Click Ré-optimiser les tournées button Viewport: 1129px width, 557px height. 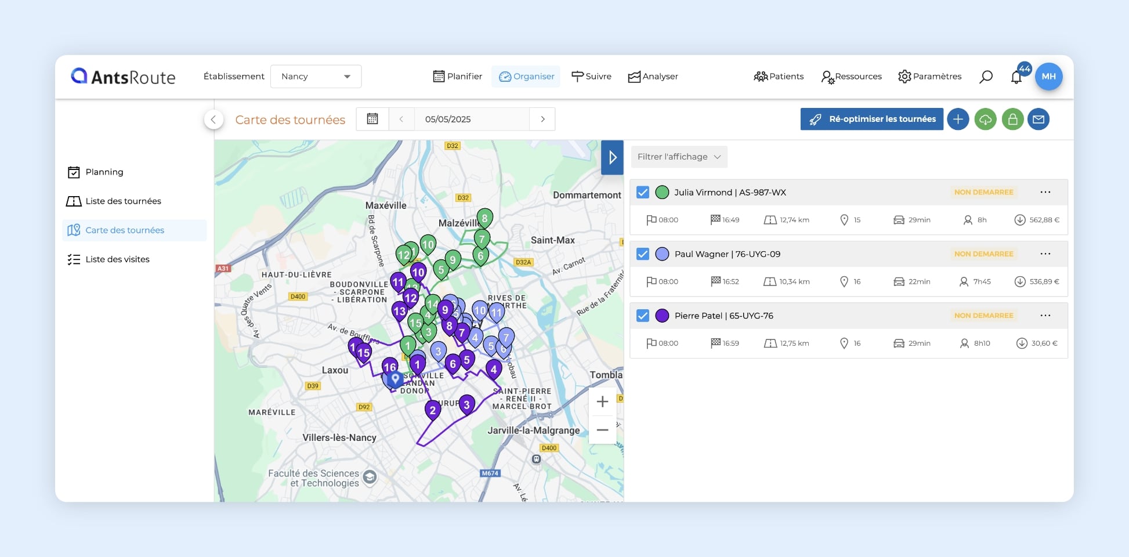[871, 119]
